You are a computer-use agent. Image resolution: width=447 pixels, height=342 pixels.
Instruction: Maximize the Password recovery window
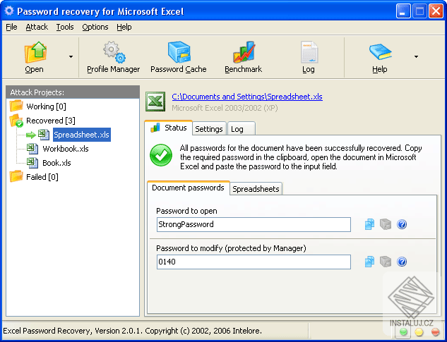tap(419, 11)
